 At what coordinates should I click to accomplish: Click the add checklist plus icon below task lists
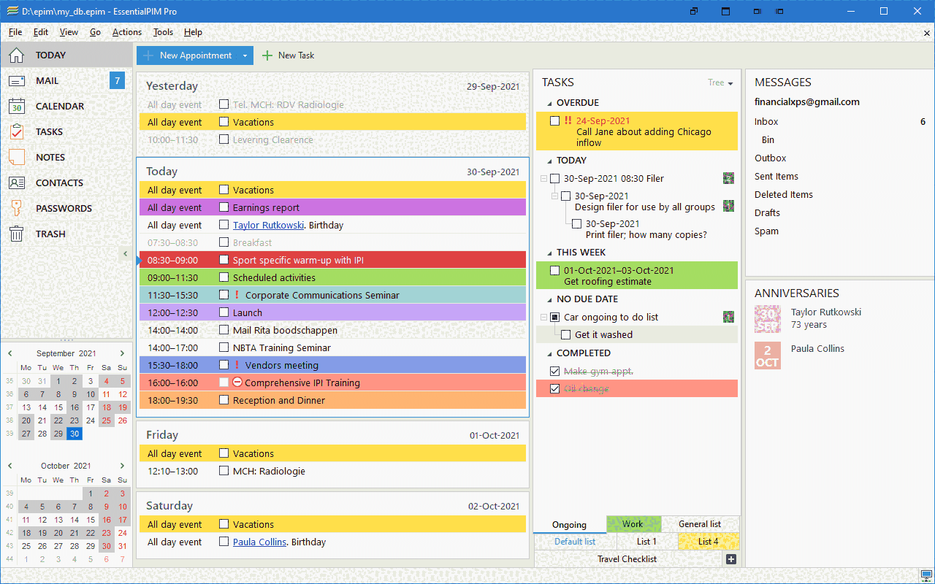tap(730, 558)
